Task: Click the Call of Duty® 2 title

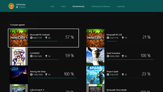Action: (37, 90)
